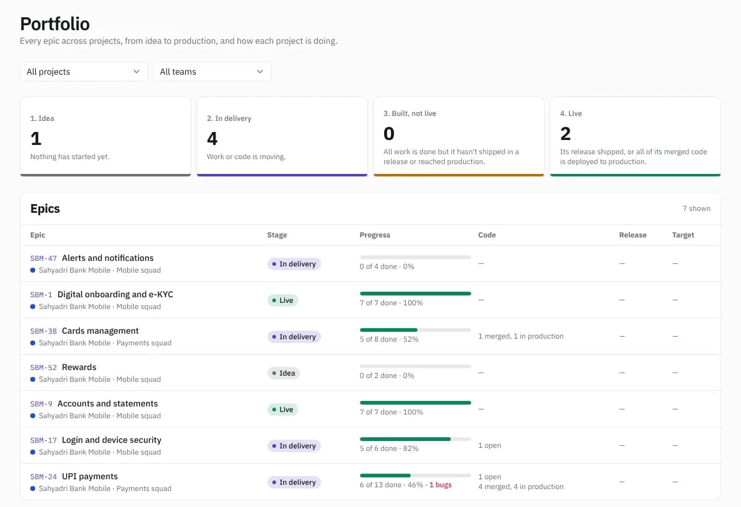Click "5 of 8 done · 52%" progress text

pyautogui.click(x=389, y=339)
